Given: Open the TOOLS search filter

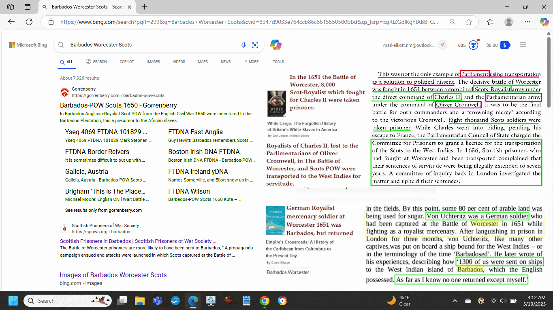Looking at the screenshot, I should click(278, 62).
